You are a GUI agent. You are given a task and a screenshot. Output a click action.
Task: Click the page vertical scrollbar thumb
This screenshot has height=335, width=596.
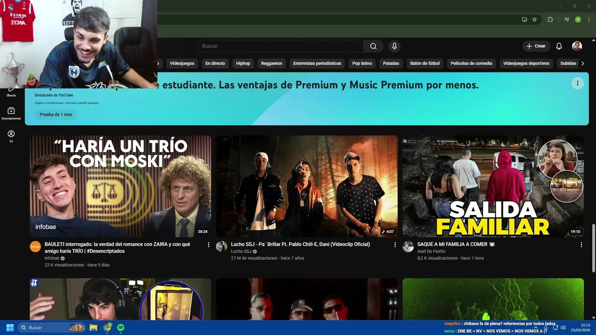[593, 248]
